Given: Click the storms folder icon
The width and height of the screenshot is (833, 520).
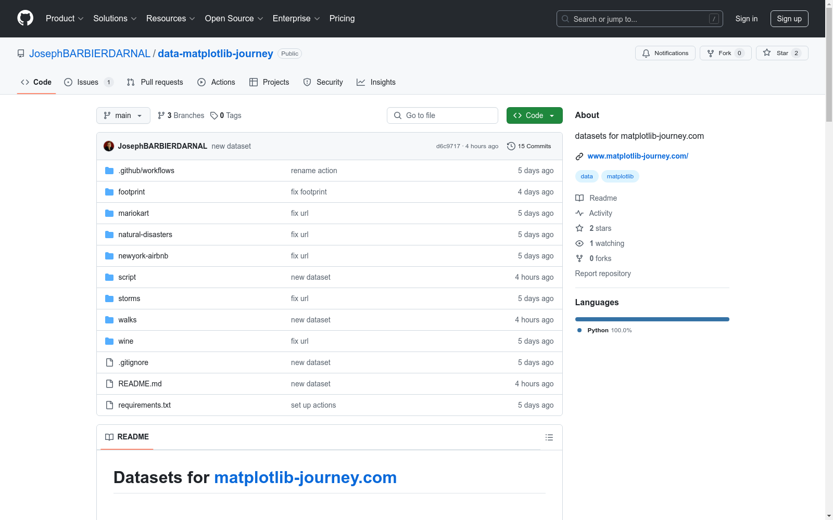Looking at the screenshot, I should tap(109, 298).
